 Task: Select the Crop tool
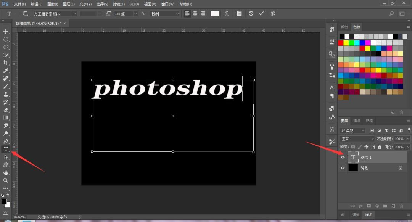click(5, 63)
